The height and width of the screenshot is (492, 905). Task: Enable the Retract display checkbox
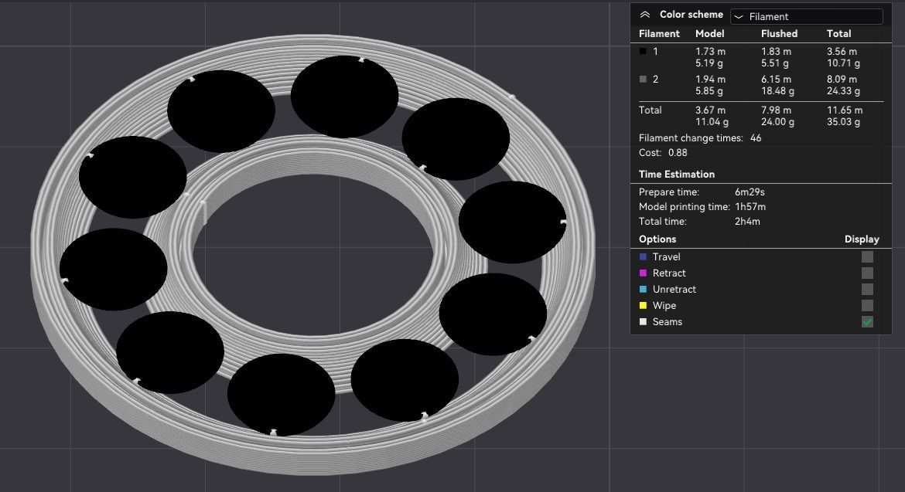(867, 273)
